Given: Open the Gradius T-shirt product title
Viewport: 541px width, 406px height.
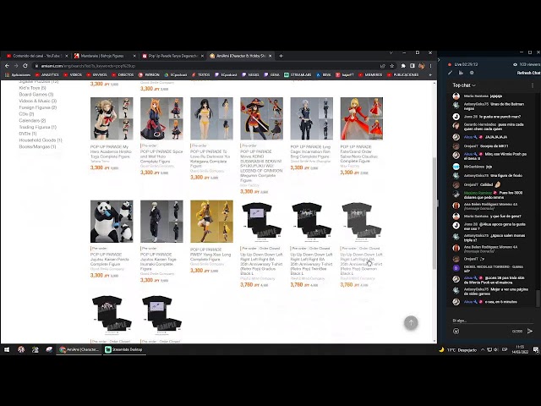Looking at the screenshot, I should [x=261, y=264].
